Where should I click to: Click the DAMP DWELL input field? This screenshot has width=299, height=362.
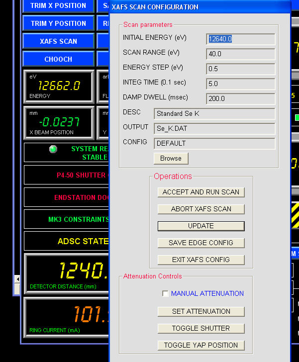(x=240, y=98)
